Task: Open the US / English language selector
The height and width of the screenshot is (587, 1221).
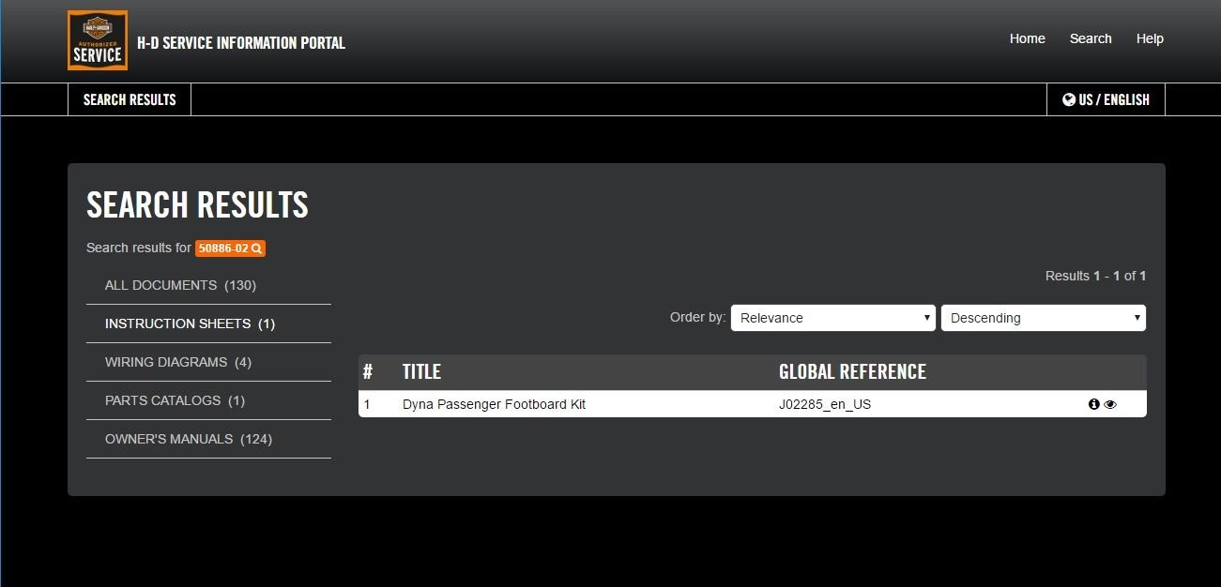Action: 1106,99
